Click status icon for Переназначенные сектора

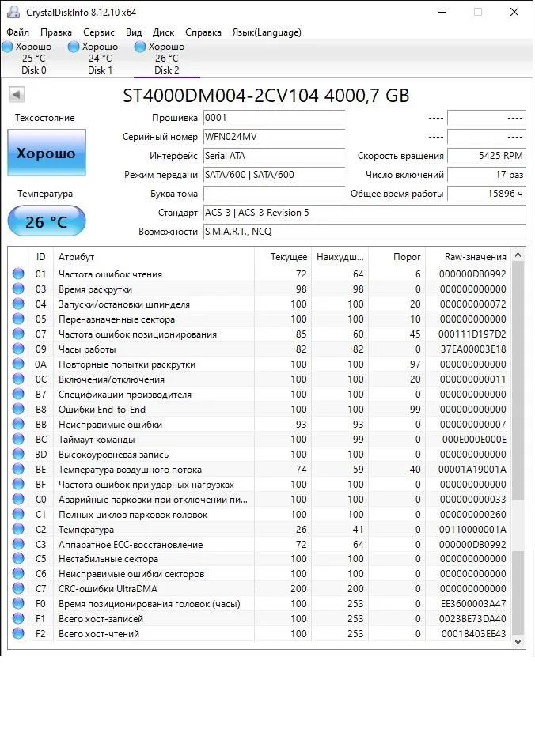(18, 319)
